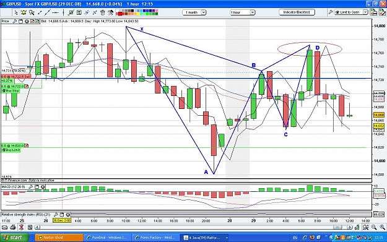
Task: Pick the black color swatch
Action: click(x=133, y=11)
